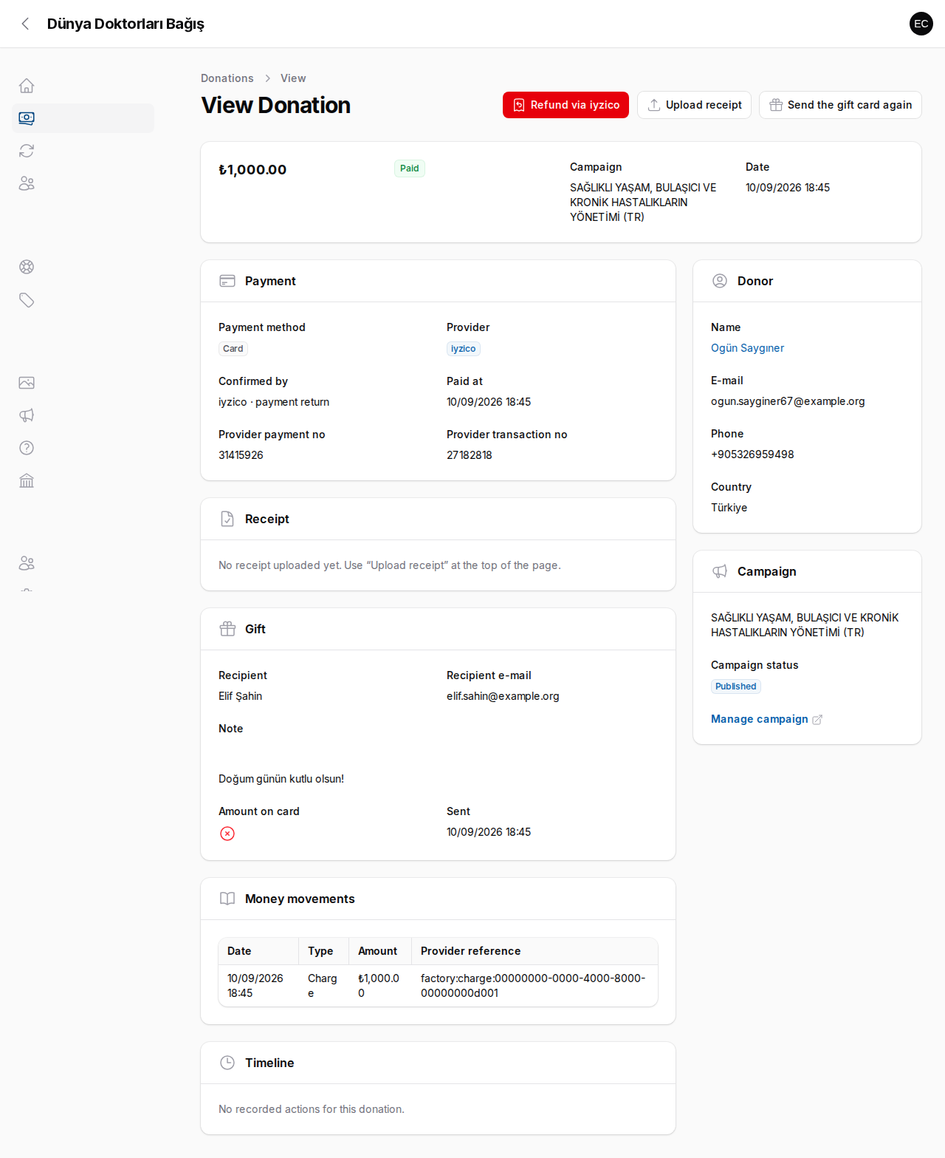Click the donor e-mail ogun.sayginer67@example.org
Screen dimensions: 945x1158
click(788, 401)
